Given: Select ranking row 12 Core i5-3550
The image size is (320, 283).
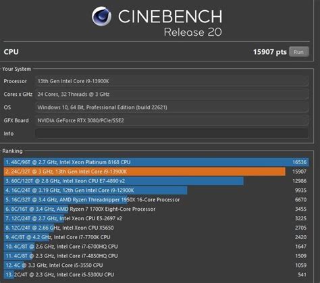Looking at the screenshot, I should click(x=156, y=265).
